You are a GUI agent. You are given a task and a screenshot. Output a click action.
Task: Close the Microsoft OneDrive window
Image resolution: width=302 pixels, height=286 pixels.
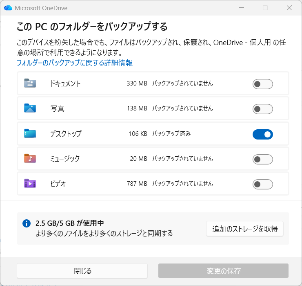point(289,8)
